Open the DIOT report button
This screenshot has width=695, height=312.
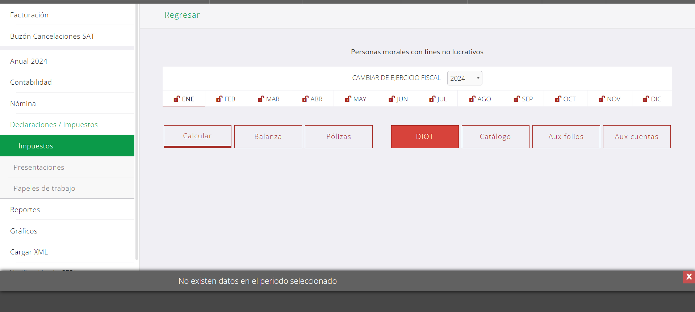(x=424, y=136)
